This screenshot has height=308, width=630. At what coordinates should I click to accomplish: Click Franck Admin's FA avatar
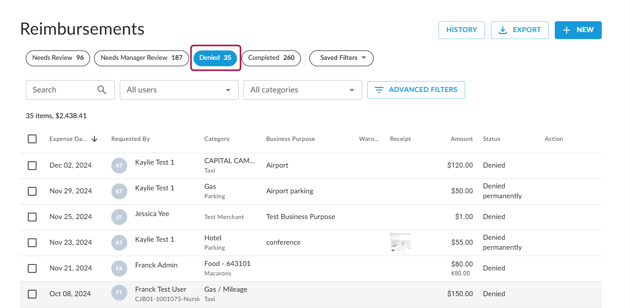119,268
